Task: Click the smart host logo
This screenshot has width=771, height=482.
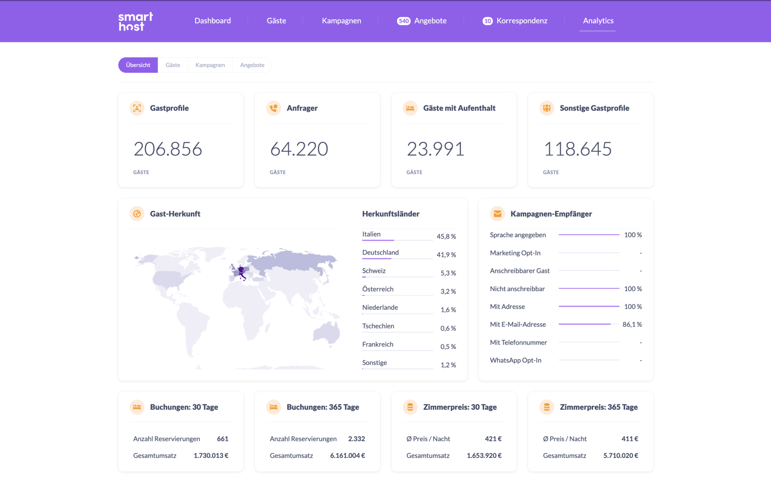Action: [x=135, y=22]
